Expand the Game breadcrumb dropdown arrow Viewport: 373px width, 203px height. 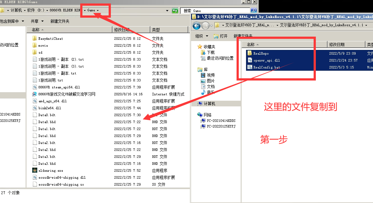point(98,10)
